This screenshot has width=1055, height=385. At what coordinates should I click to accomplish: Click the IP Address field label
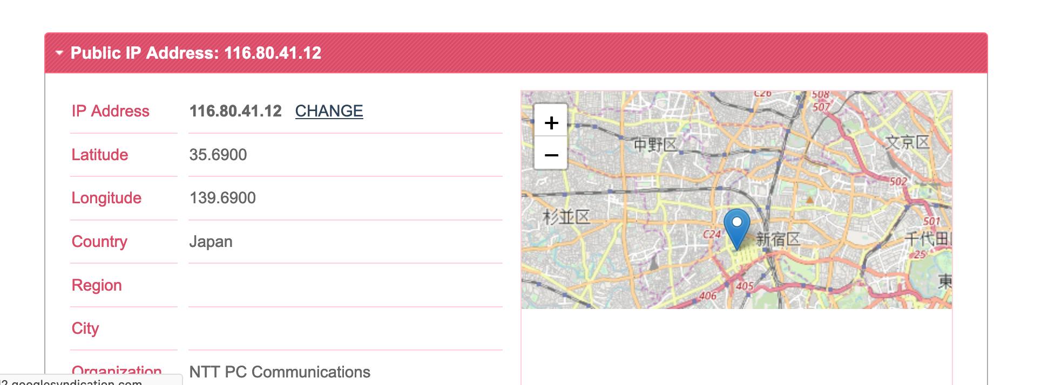coord(110,111)
